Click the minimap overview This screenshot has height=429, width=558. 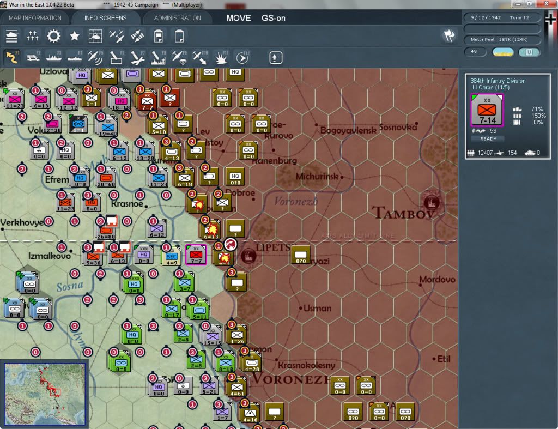[x=45, y=394]
